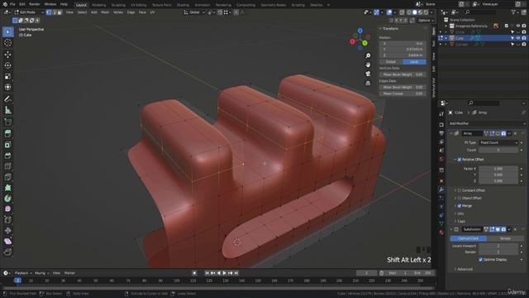The height and width of the screenshot is (298, 529).
Task: Activate the Spin tool
Action: 7,199
